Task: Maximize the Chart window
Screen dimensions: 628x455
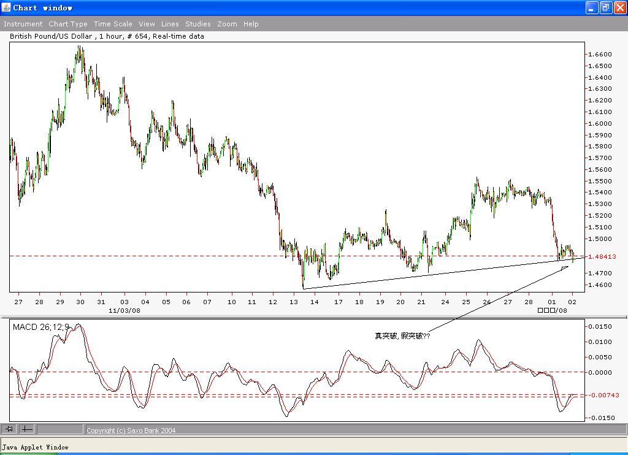Action: 605,7
